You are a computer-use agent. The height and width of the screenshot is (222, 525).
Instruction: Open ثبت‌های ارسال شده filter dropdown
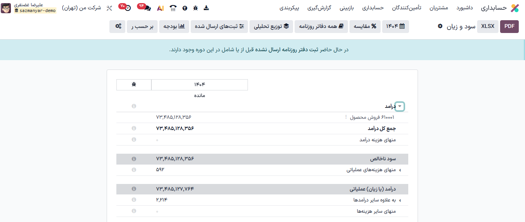[x=219, y=26]
